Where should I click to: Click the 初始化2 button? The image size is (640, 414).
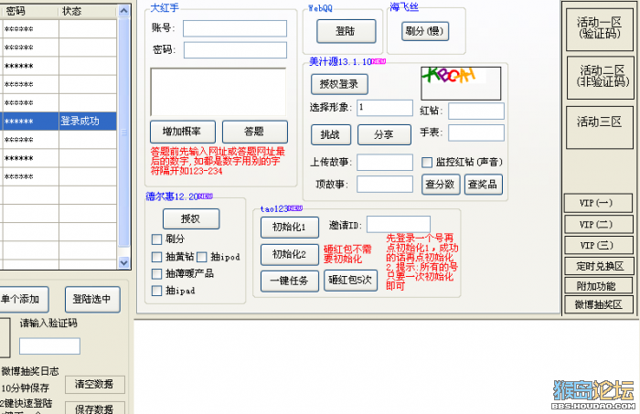[290, 255]
